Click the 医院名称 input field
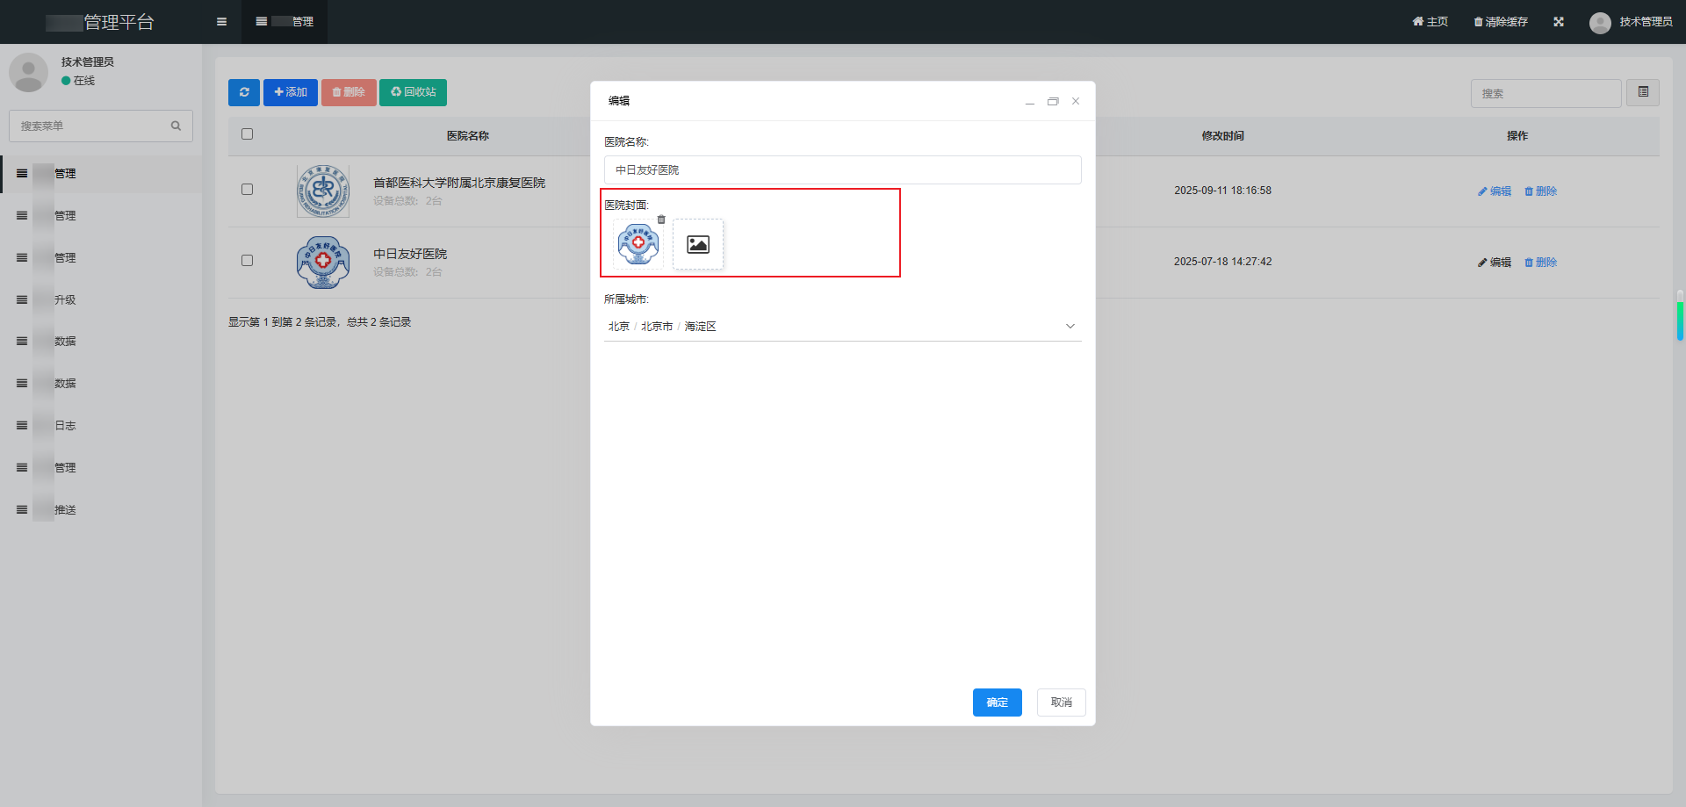The height and width of the screenshot is (807, 1686). (x=843, y=170)
